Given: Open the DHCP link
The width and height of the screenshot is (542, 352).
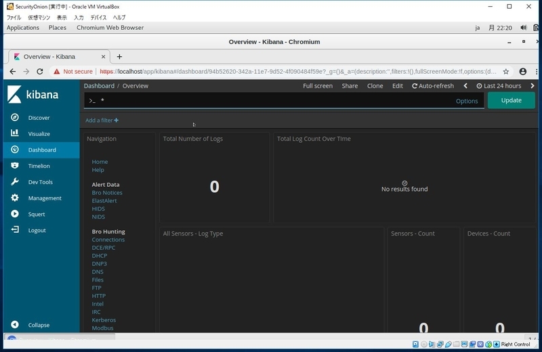Looking at the screenshot, I should [99, 256].
